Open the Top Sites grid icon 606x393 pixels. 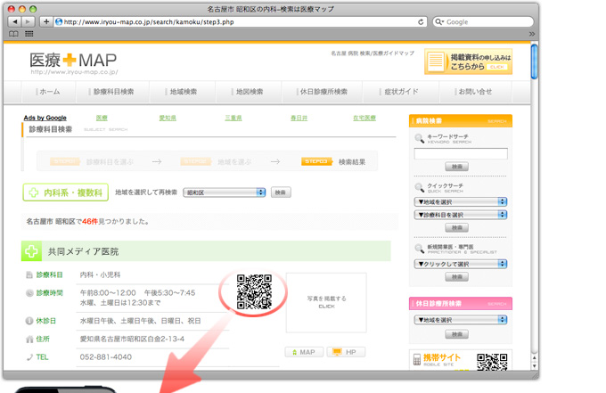pyautogui.click(x=29, y=34)
